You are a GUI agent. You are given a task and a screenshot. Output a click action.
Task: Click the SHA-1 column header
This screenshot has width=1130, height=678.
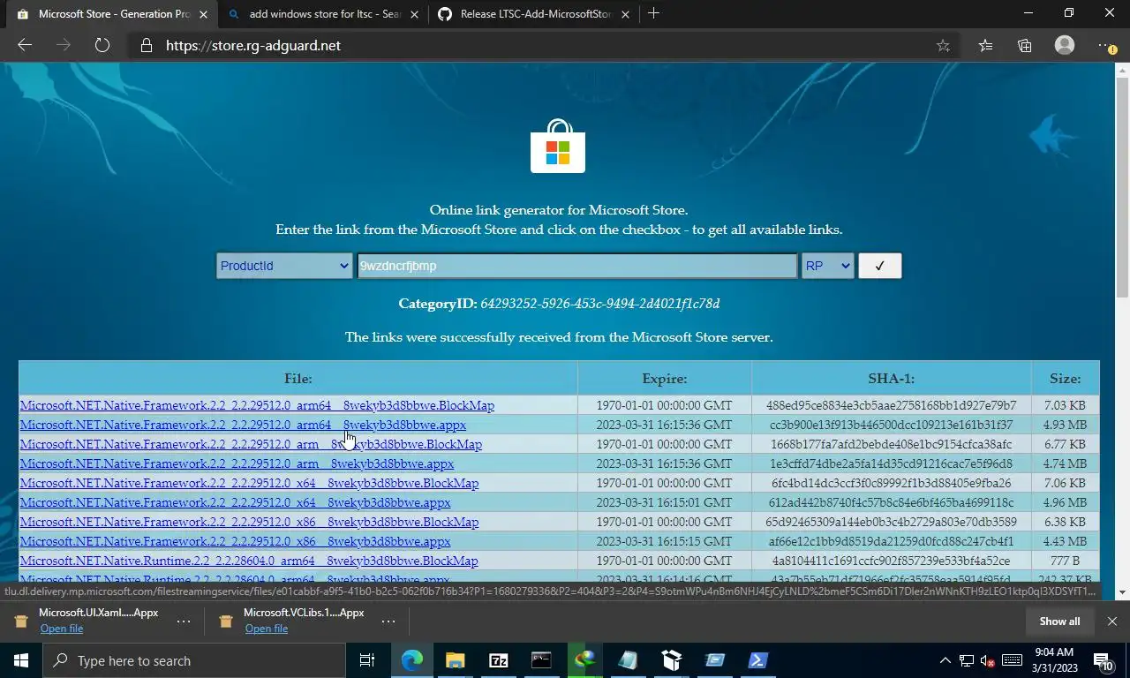point(891,378)
